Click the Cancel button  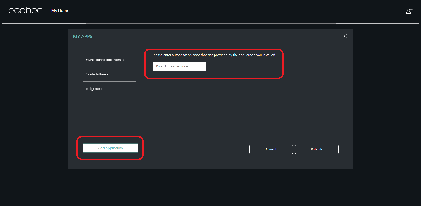(271, 149)
